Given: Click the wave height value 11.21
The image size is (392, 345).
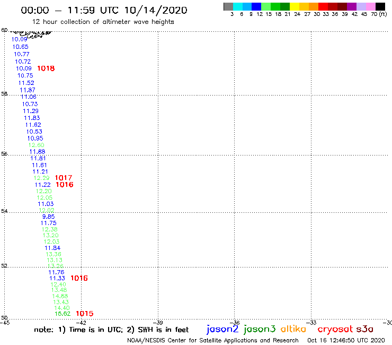Looking at the screenshot, I should (x=40, y=171).
